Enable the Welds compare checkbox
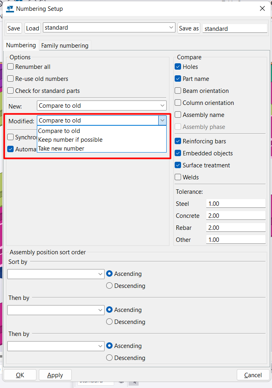 click(178, 177)
